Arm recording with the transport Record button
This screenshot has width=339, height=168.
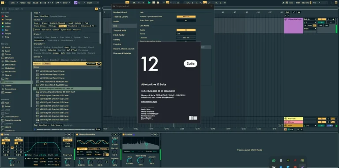point(158,3)
